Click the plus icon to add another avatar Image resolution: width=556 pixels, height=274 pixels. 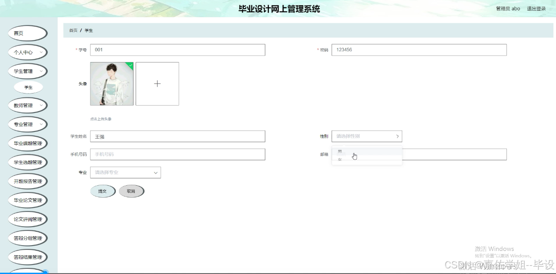coord(157,83)
